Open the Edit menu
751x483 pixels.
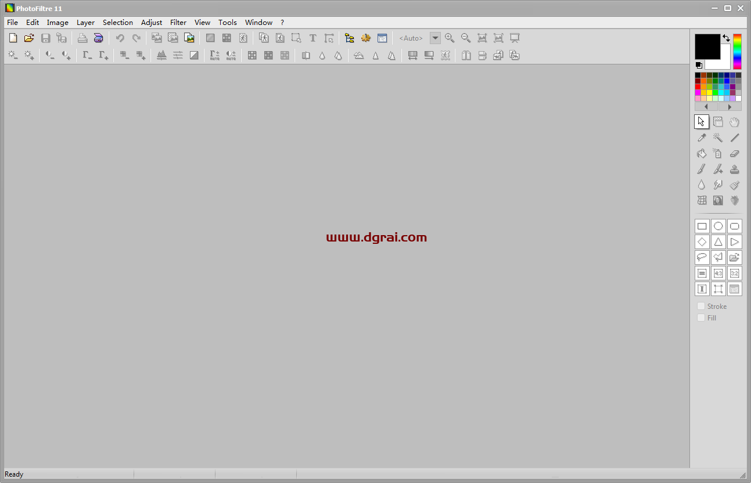tap(33, 23)
